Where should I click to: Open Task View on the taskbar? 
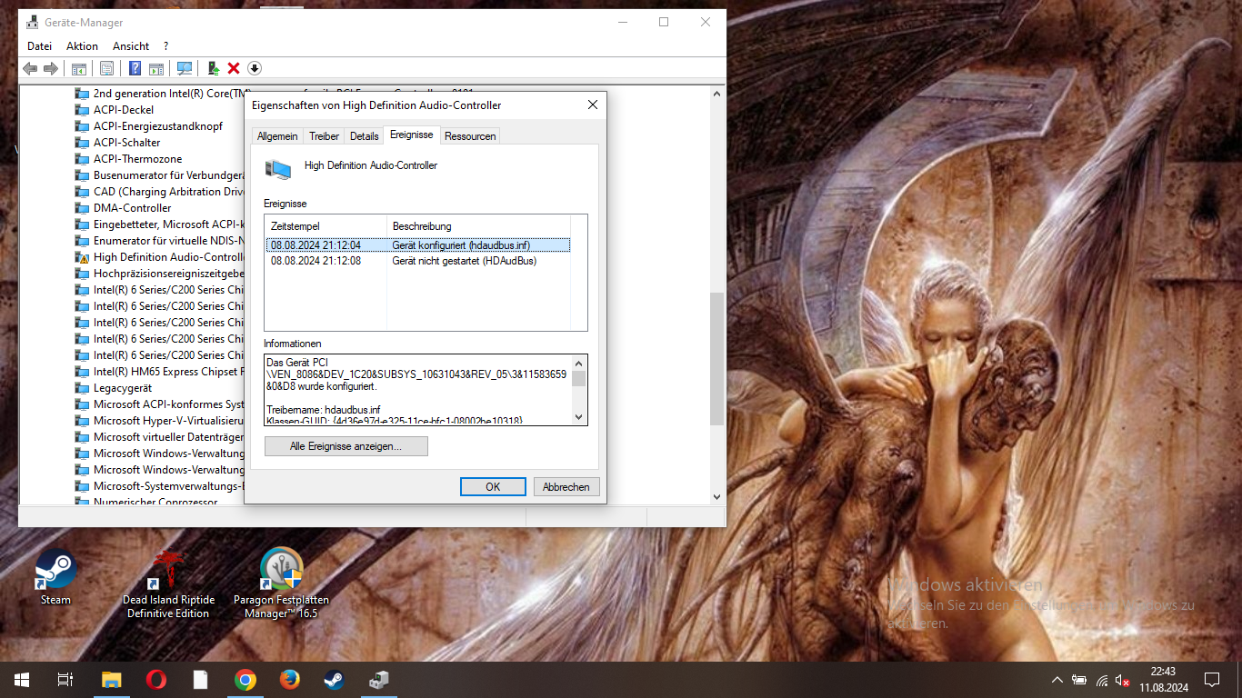[x=65, y=680]
